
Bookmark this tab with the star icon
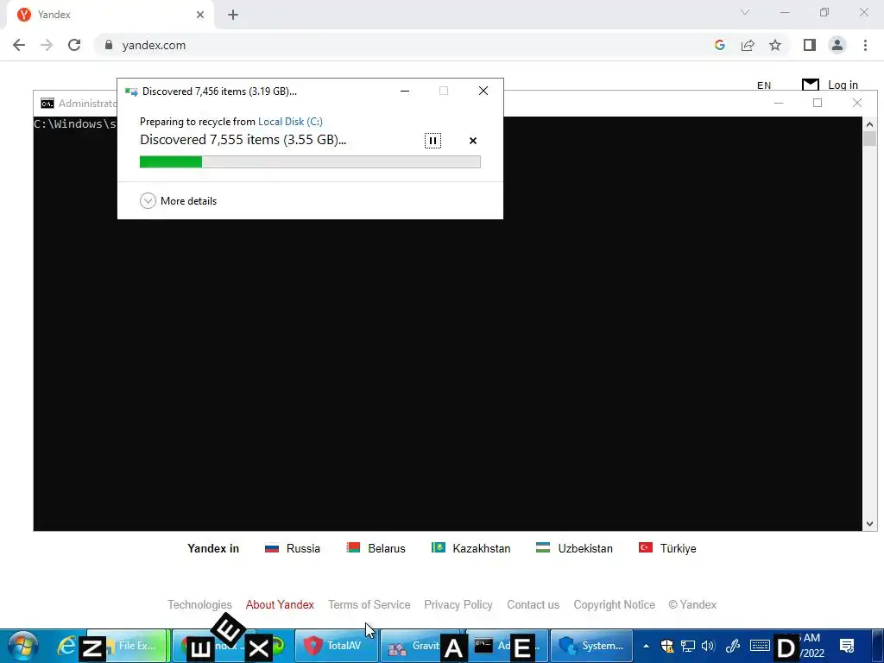click(775, 45)
